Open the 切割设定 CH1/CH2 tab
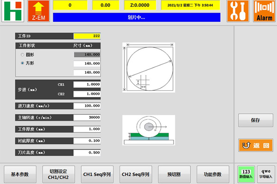277x184 pixels. (x=58, y=174)
